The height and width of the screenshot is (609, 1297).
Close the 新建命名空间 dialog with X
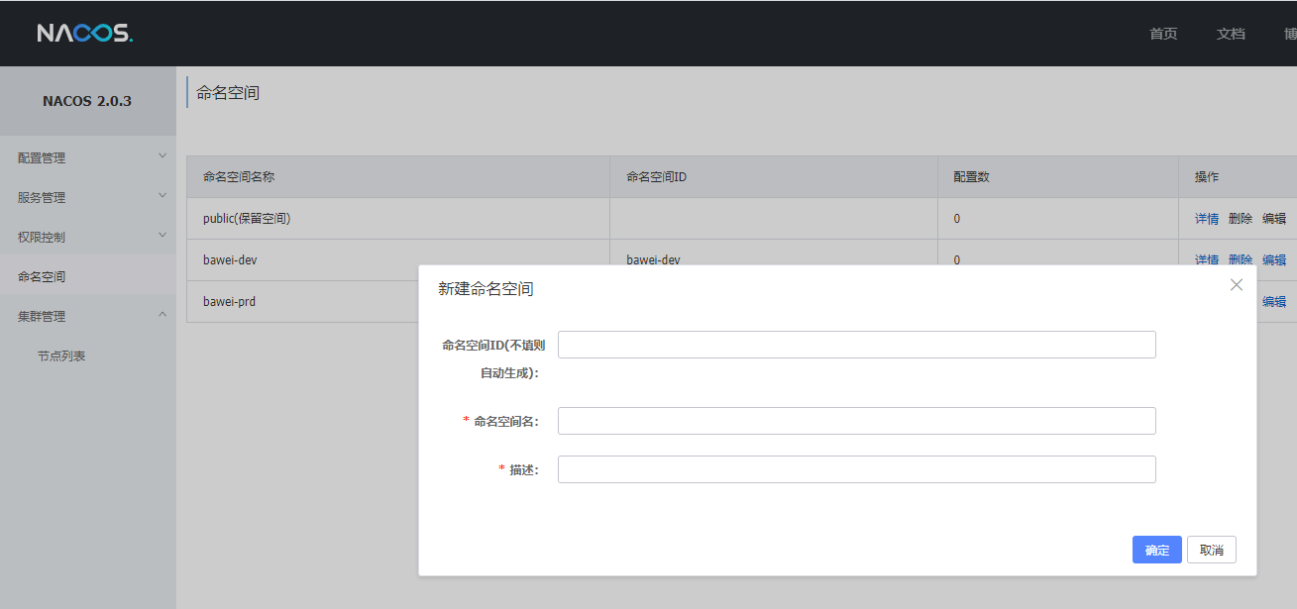1236,285
